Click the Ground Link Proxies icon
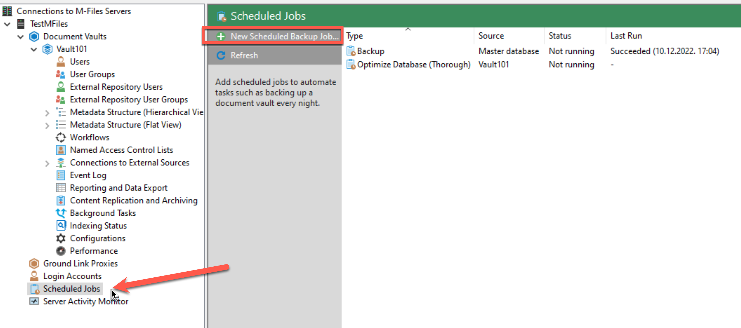The height and width of the screenshot is (328, 741). click(x=34, y=263)
